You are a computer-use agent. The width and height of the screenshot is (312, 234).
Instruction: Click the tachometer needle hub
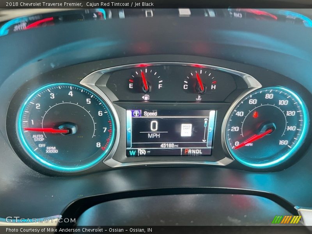(68, 129)
